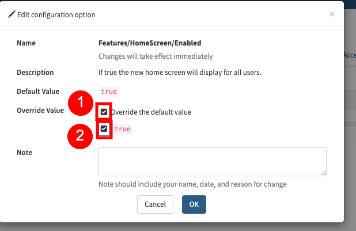The image size is (356, 231).
Task: Uncheck the 'true' override value checkbox
Action: (104, 129)
